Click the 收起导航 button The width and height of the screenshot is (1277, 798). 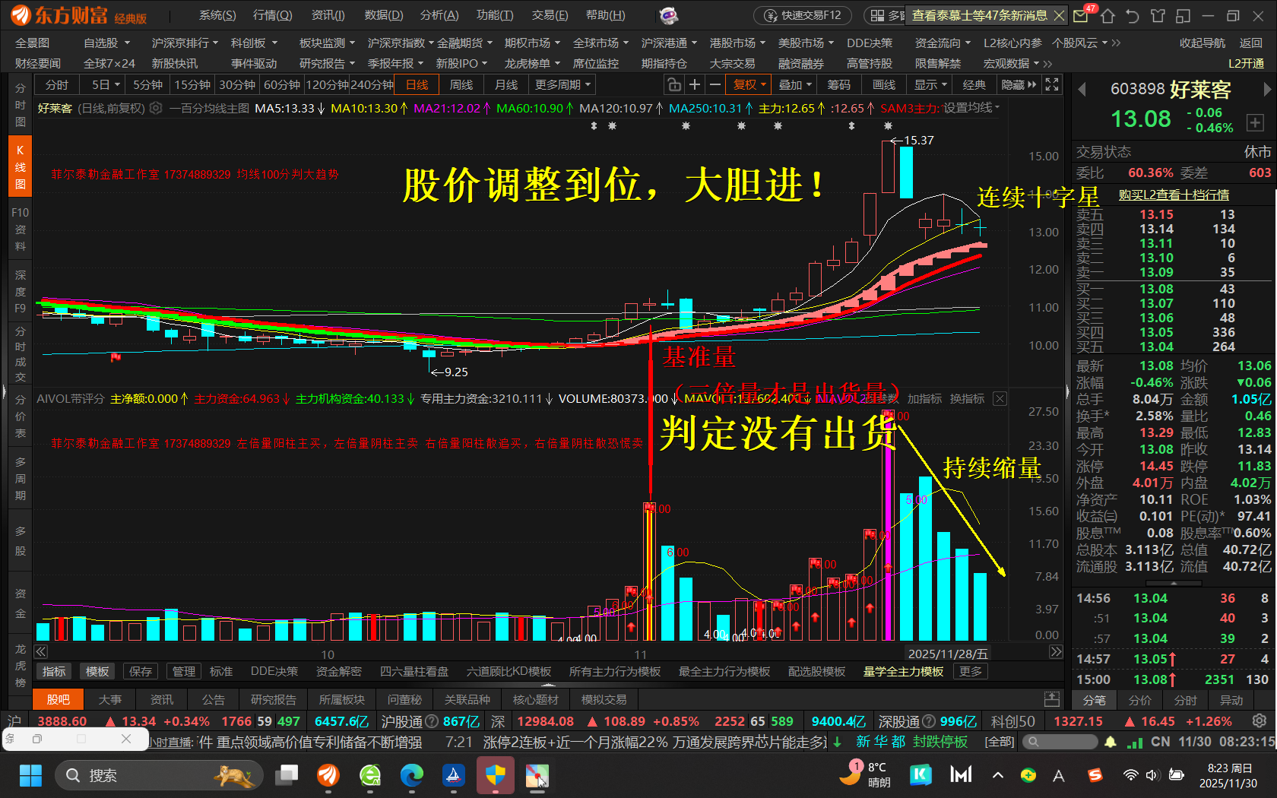(x=1203, y=43)
